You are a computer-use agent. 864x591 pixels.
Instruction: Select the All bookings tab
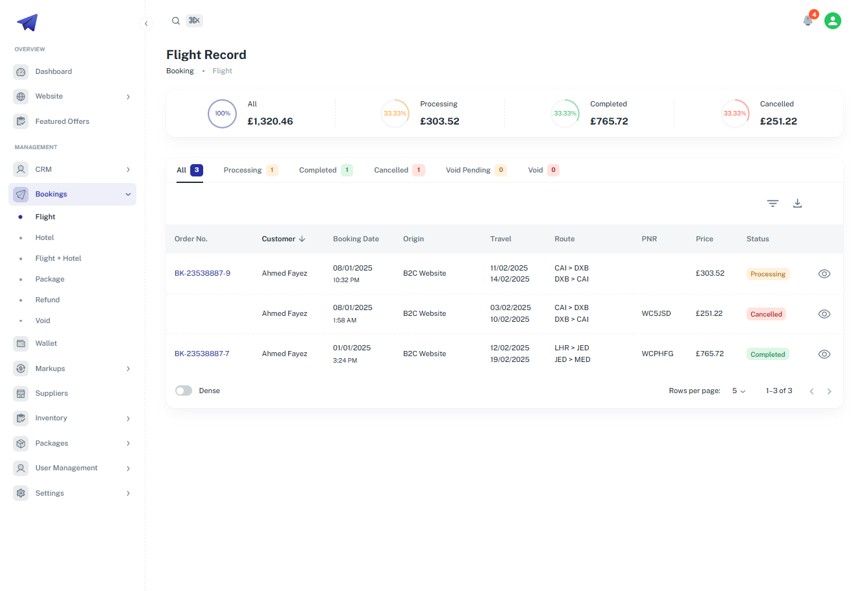(x=190, y=170)
